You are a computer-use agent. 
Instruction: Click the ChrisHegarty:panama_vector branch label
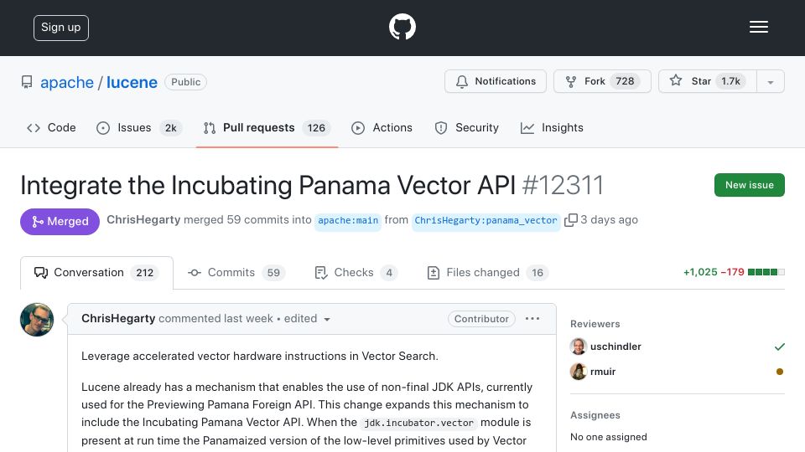click(486, 220)
